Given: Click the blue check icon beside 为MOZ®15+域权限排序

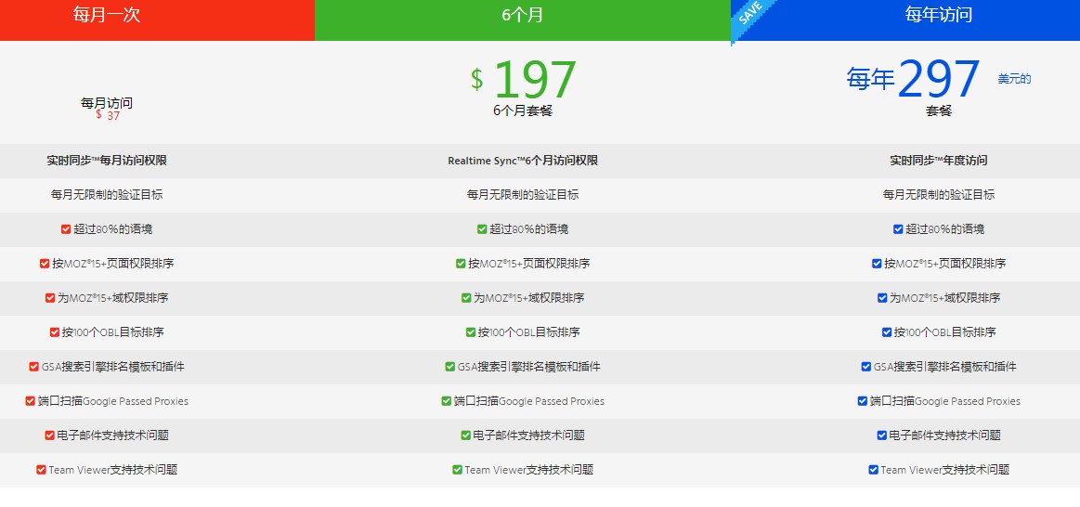Looking at the screenshot, I should [x=882, y=298].
